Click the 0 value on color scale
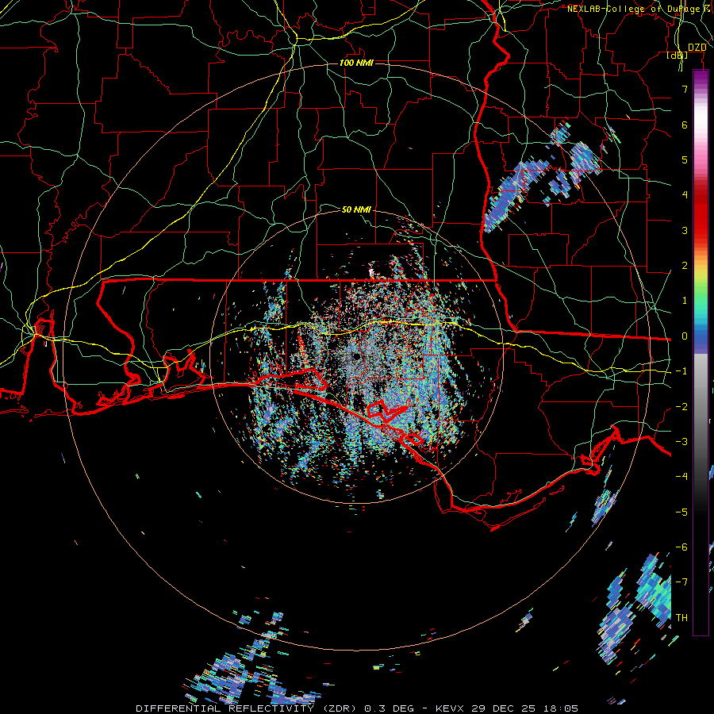The width and height of the screenshot is (714, 714). click(x=685, y=336)
